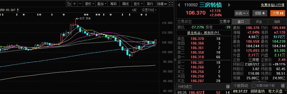This screenshot has height=94, width=287.
Task: Zoom out the K-line chart with minus
Action: (x=80, y=4)
